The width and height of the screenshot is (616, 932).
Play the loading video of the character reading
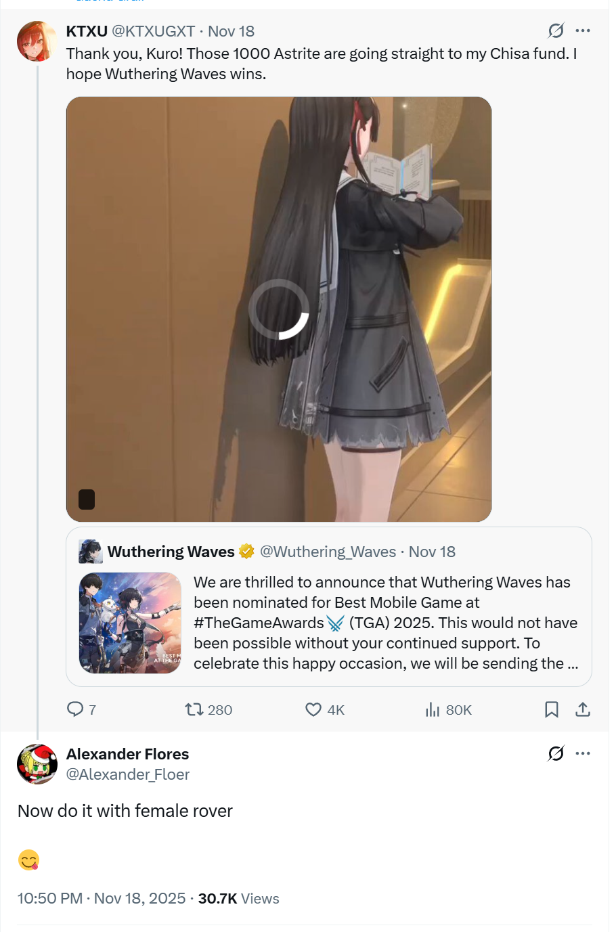coord(279,309)
